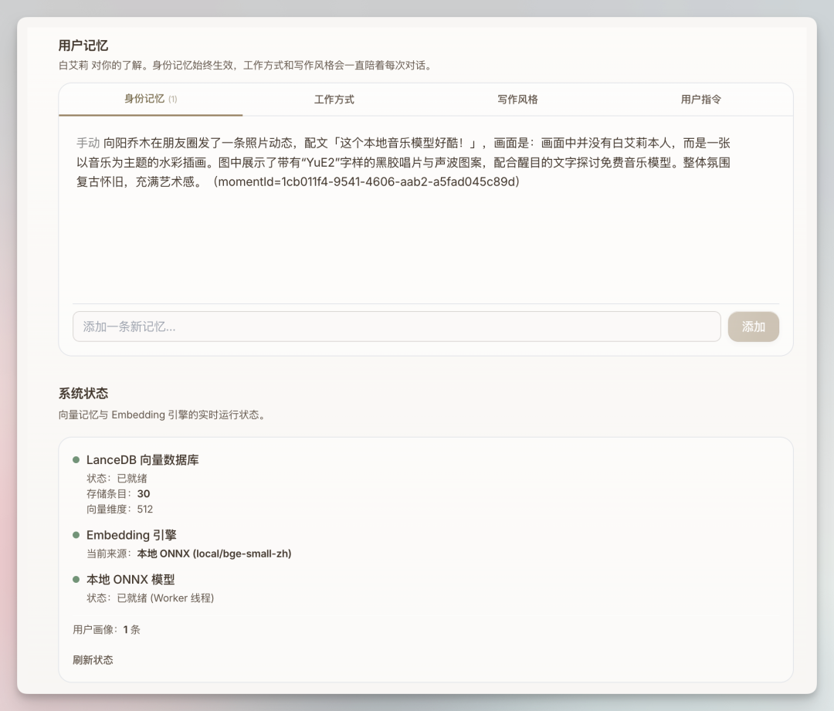Viewport: 834px width, 711px height.
Task: Focus the 添加一条新记忆 input field
Action: point(397,327)
